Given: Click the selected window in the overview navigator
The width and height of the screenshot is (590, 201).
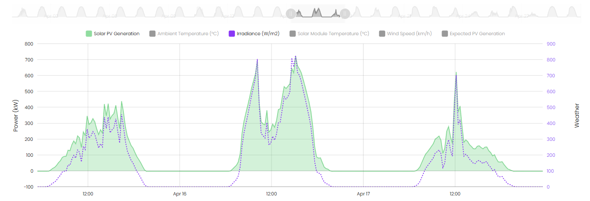Looking at the screenshot, I should pos(318,12).
